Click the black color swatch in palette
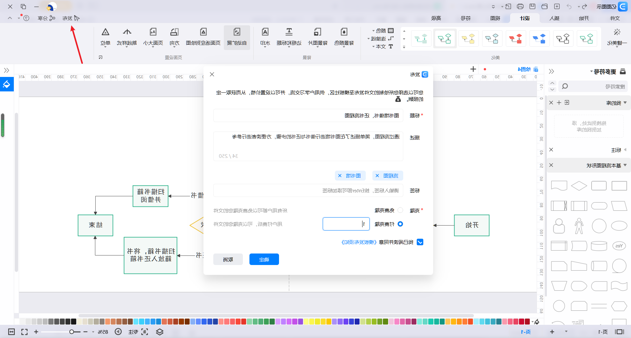 [74, 321]
